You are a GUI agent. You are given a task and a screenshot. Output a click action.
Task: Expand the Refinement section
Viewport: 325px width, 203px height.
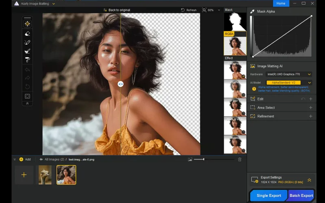click(x=310, y=116)
